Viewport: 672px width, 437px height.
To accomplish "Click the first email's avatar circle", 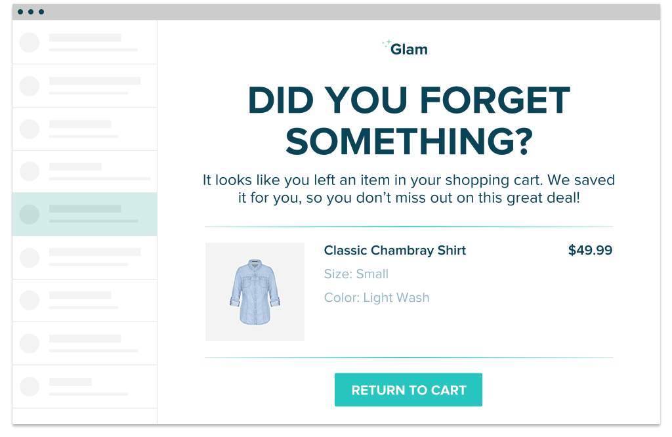I will click(x=30, y=43).
